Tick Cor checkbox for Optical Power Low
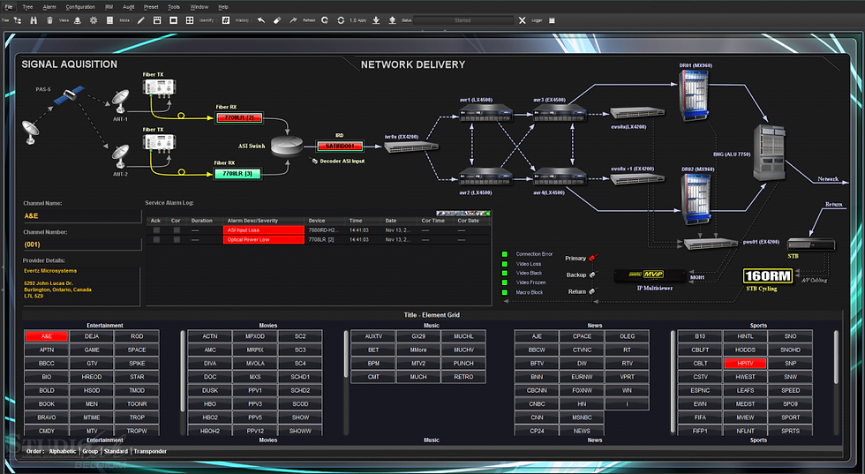Viewport: 865px width, 474px height. click(177, 240)
